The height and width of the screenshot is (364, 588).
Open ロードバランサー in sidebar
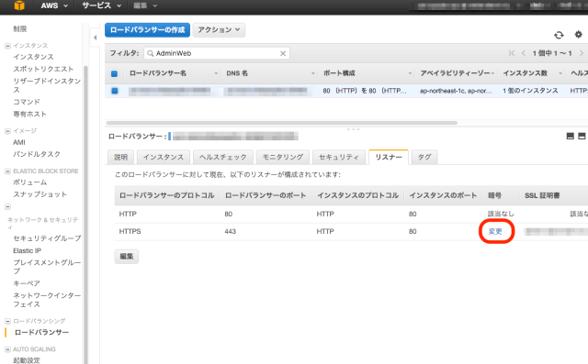[x=41, y=332]
